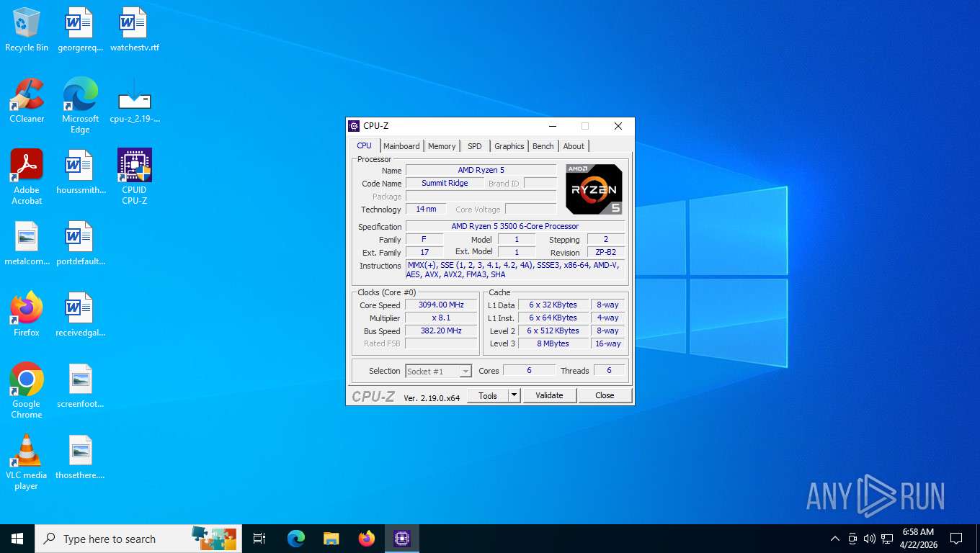Click the Windows Start button

coord(17,539)
